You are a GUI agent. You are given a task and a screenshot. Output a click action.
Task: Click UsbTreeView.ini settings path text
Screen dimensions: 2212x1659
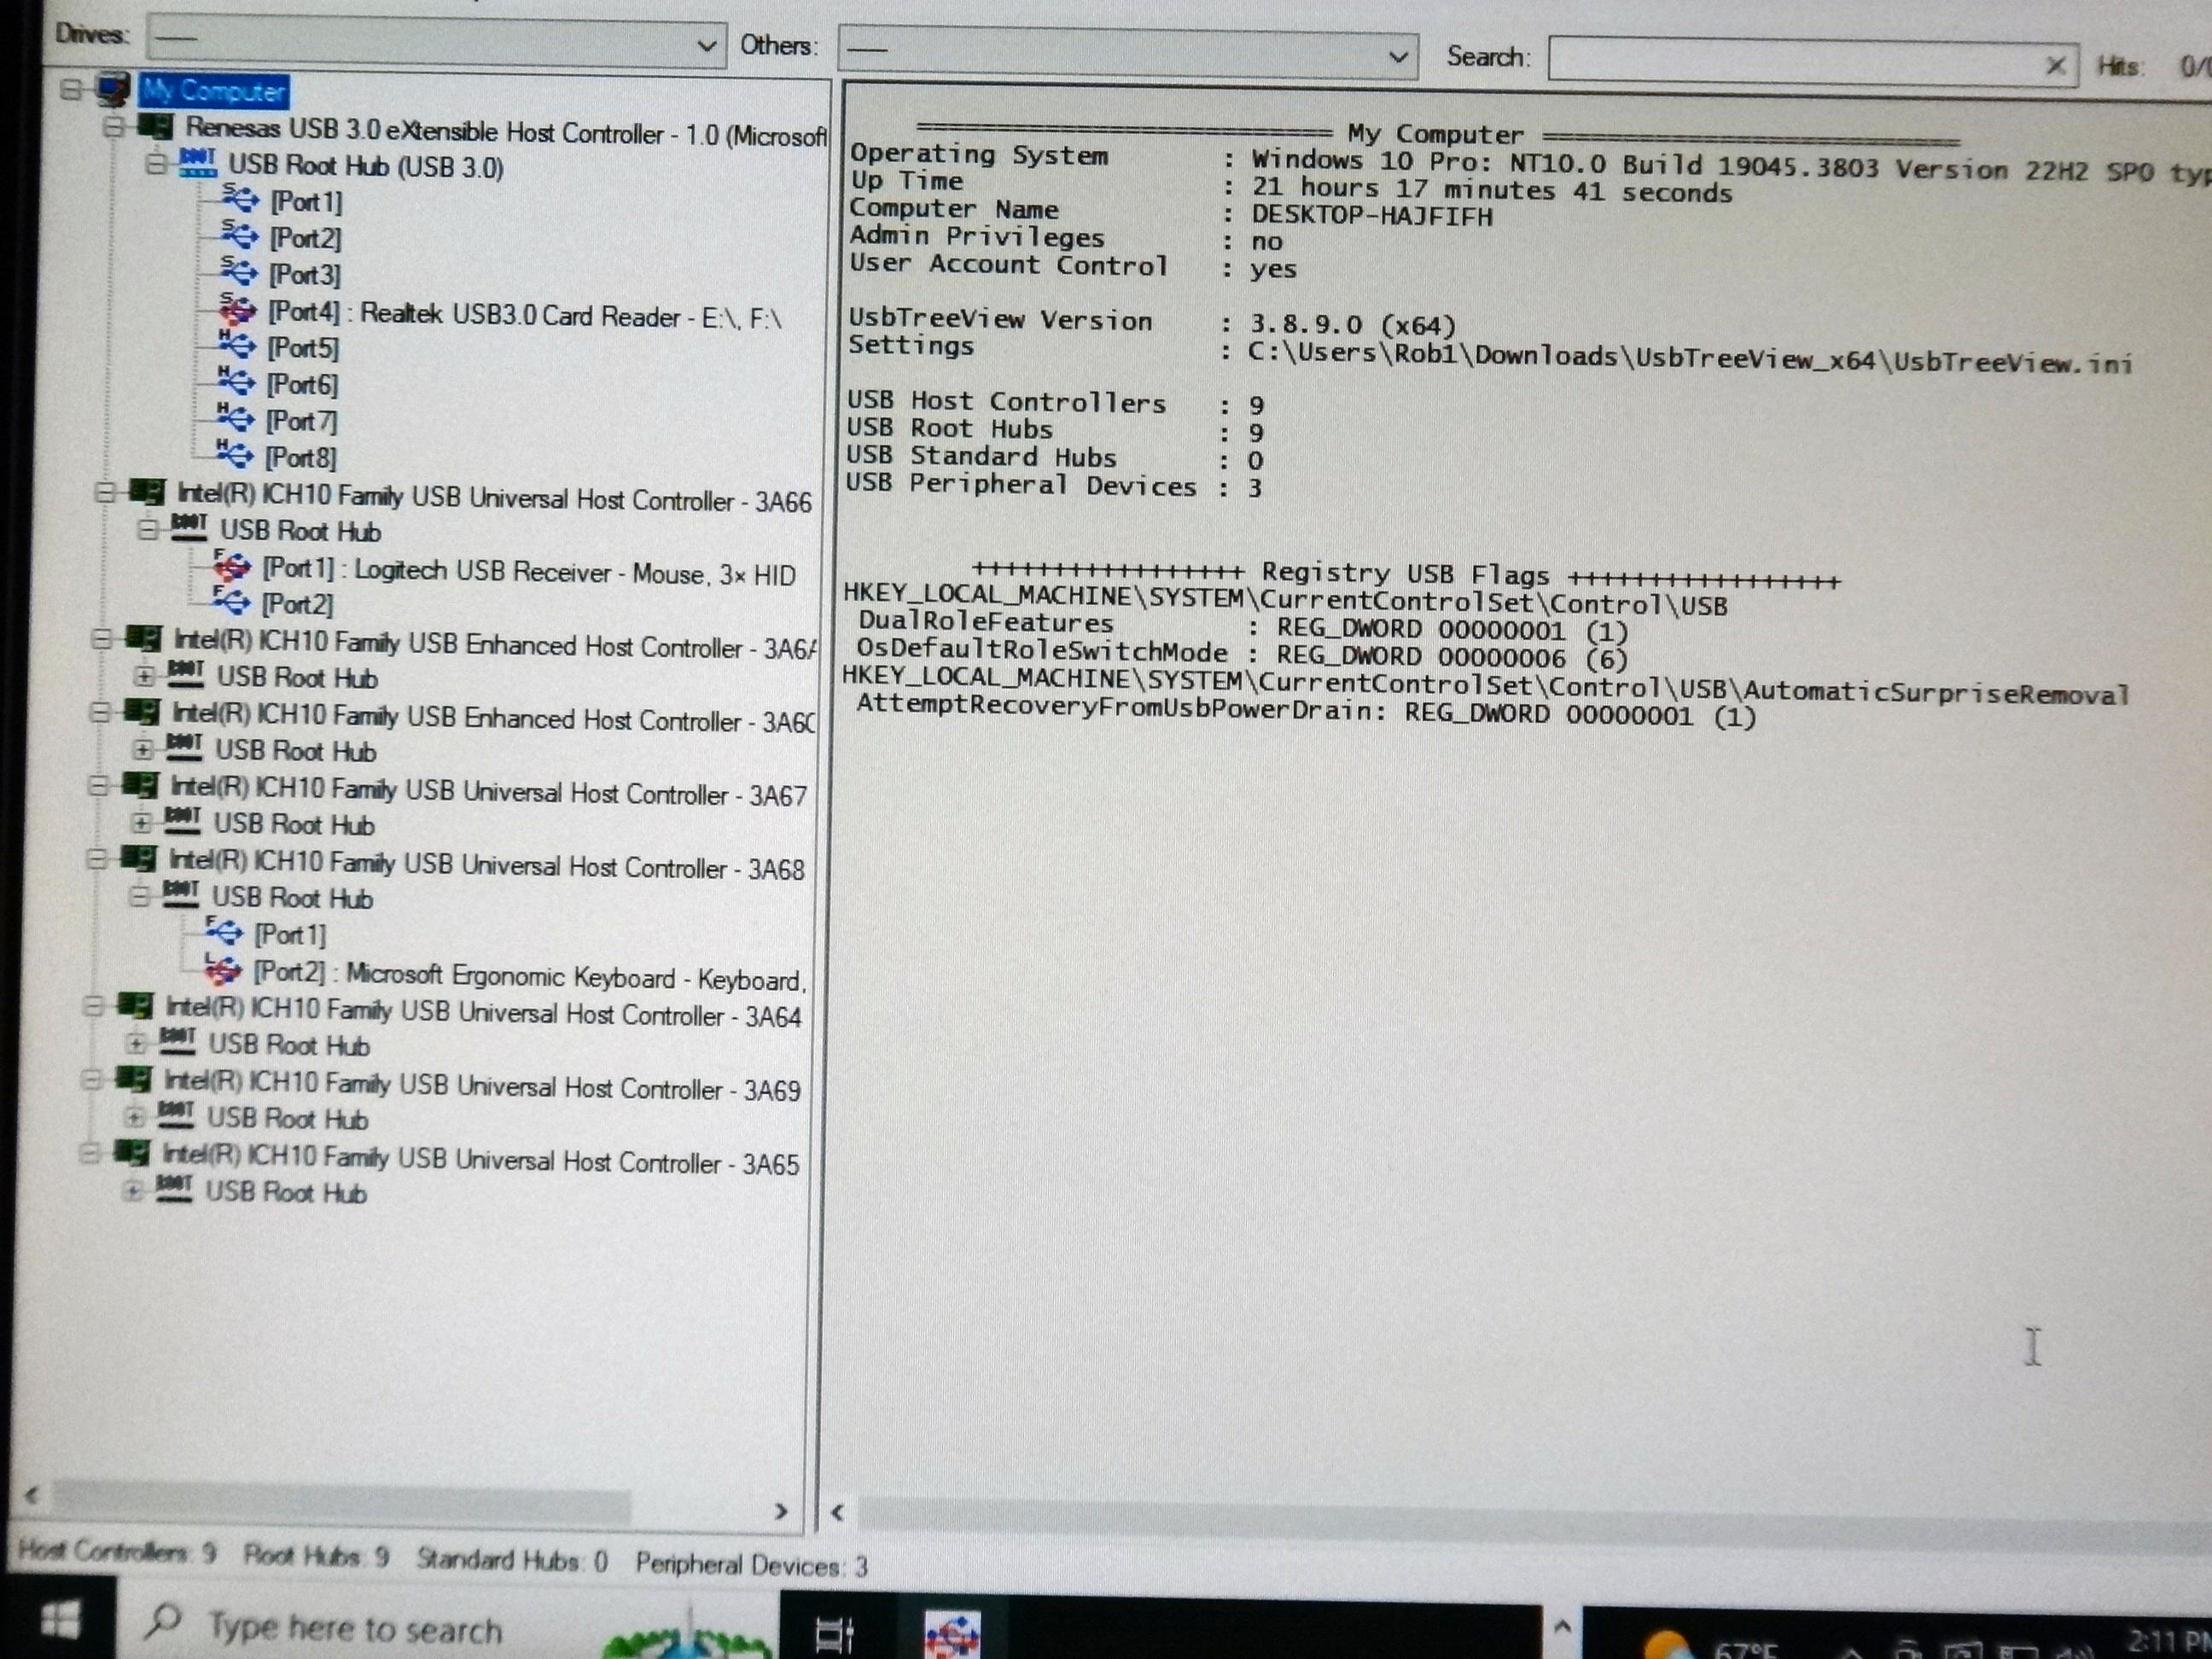1690,359
